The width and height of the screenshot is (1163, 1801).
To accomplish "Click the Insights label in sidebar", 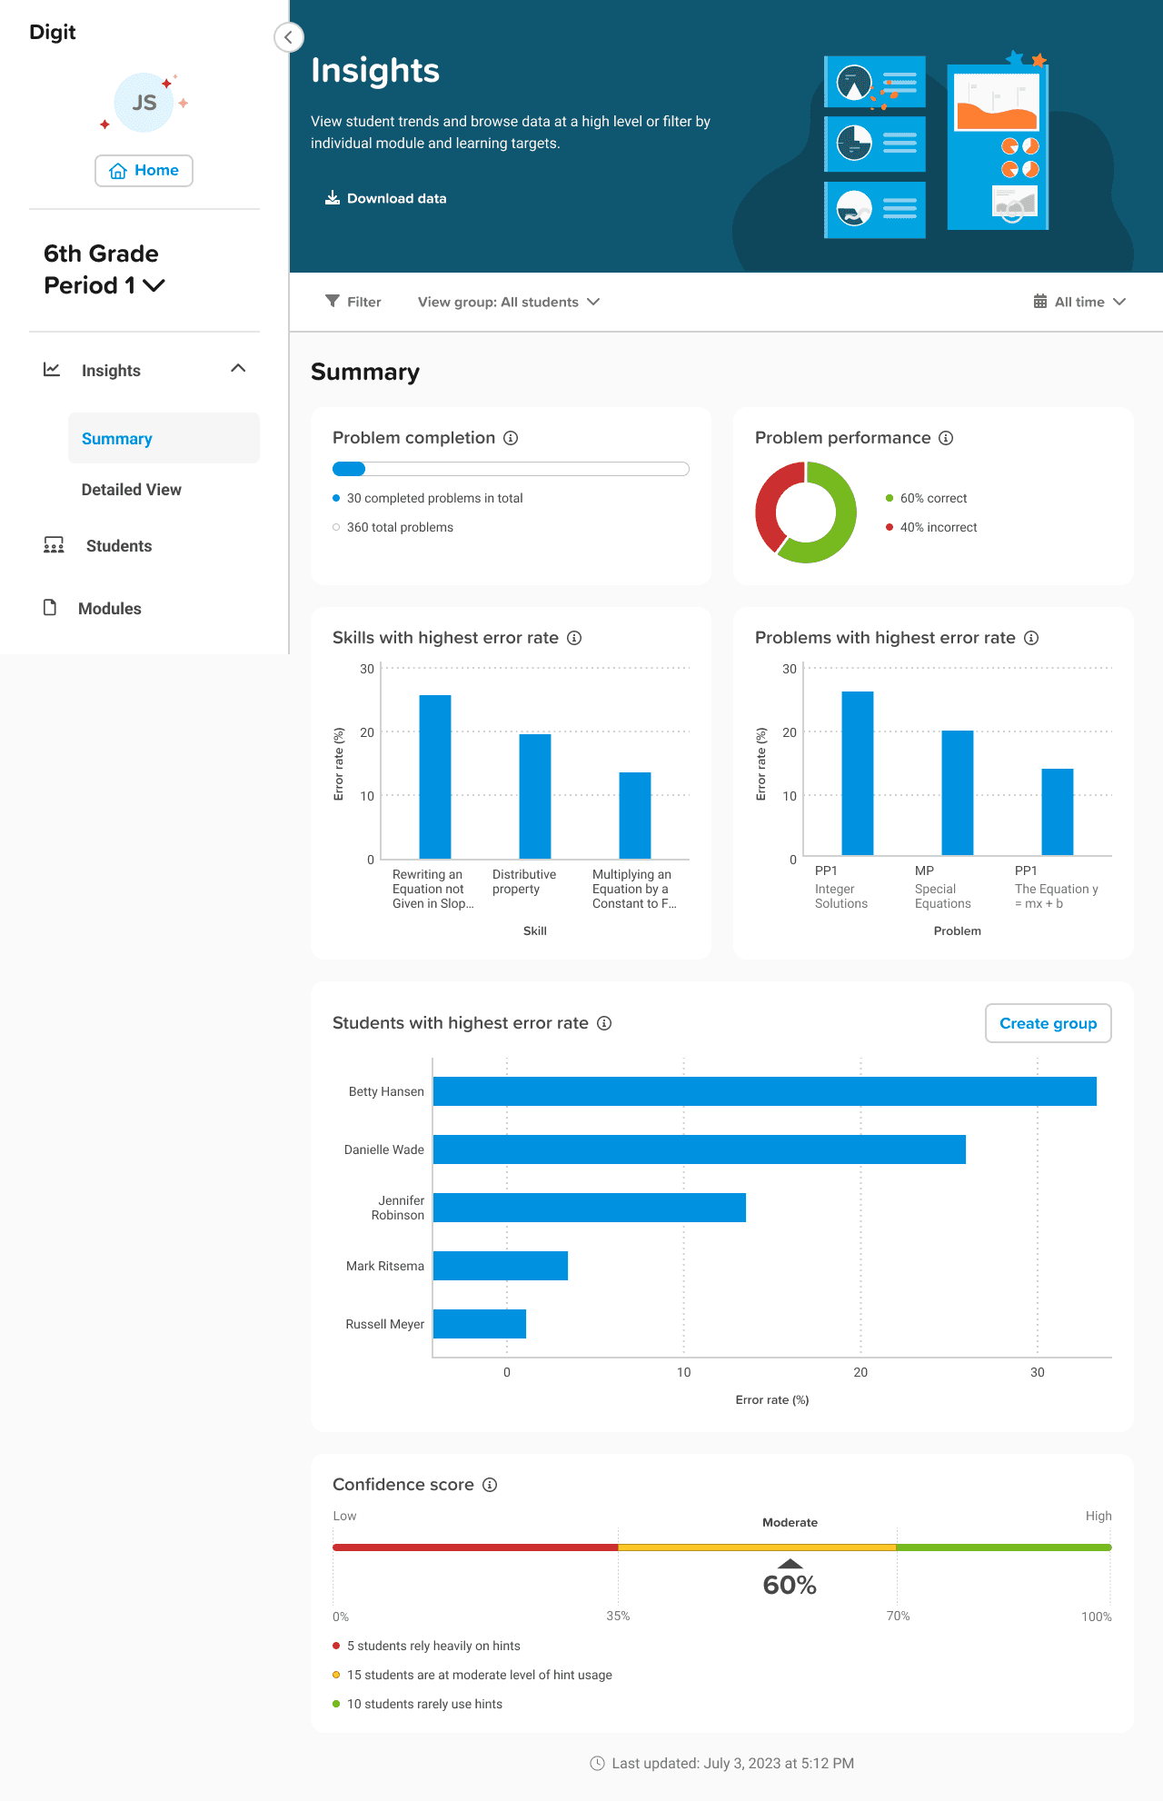I will pos(111,370).
